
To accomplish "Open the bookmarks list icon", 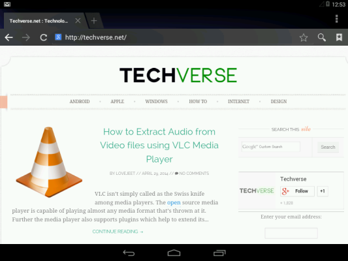I will pyautogui.click(x=339, y=37).
